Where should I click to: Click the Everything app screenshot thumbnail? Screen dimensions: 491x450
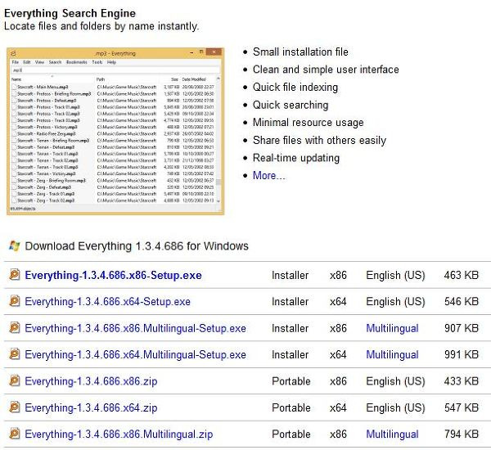pyautogui.click(x=115, y=131)
